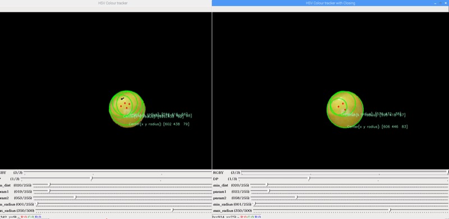The image size is (449, 219).
Task: Click the tracked yellow ball in right window
Action: [x=345, y=109]
